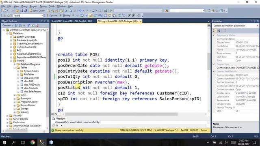Click the editor horizontal scrollbar

(121, 114)
